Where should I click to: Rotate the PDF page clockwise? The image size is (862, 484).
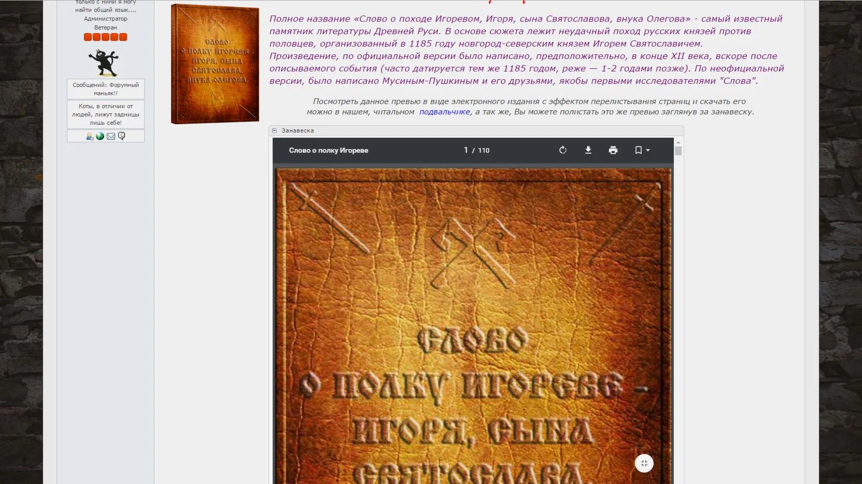tap(563, 150)
